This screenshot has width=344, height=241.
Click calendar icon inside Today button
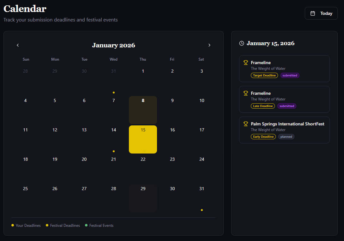313,13
